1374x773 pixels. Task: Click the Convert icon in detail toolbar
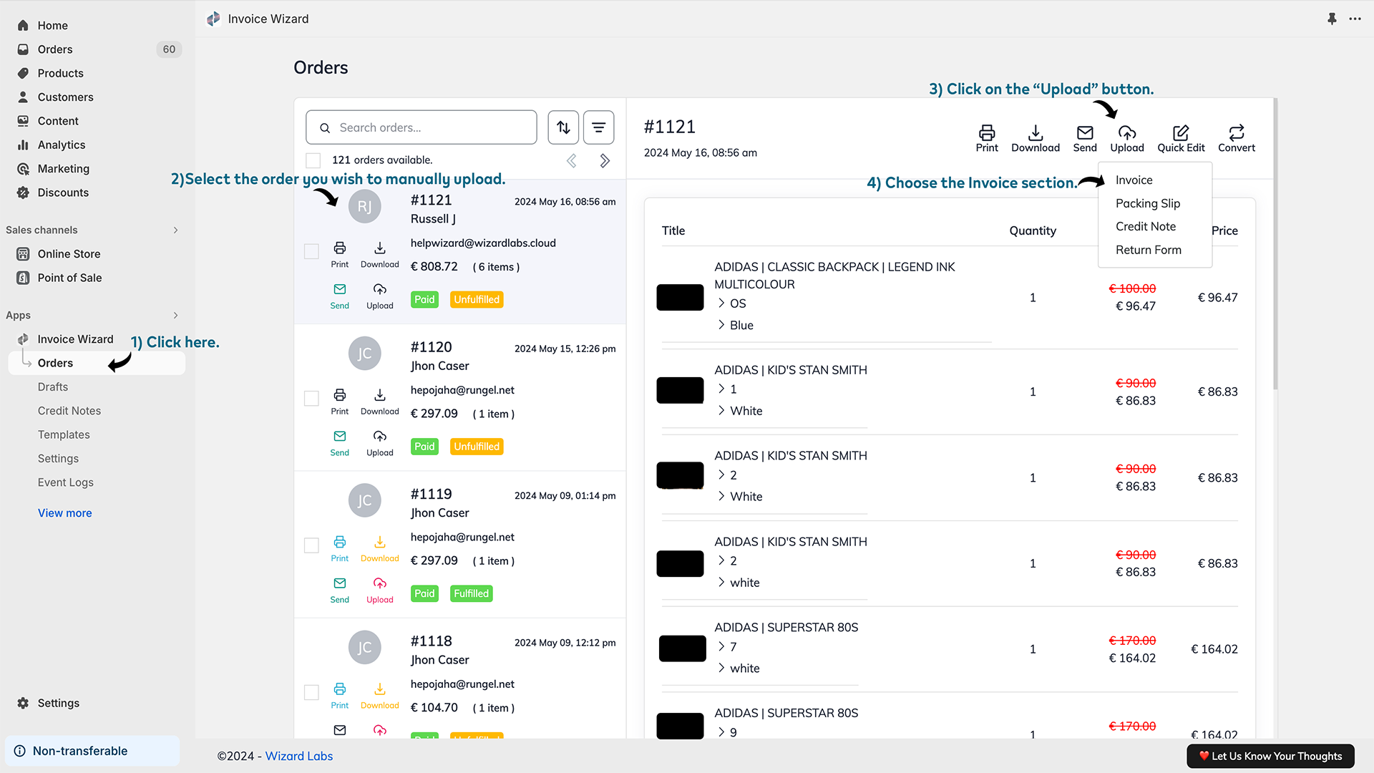pyautogui.click(x=1237, y=138)
